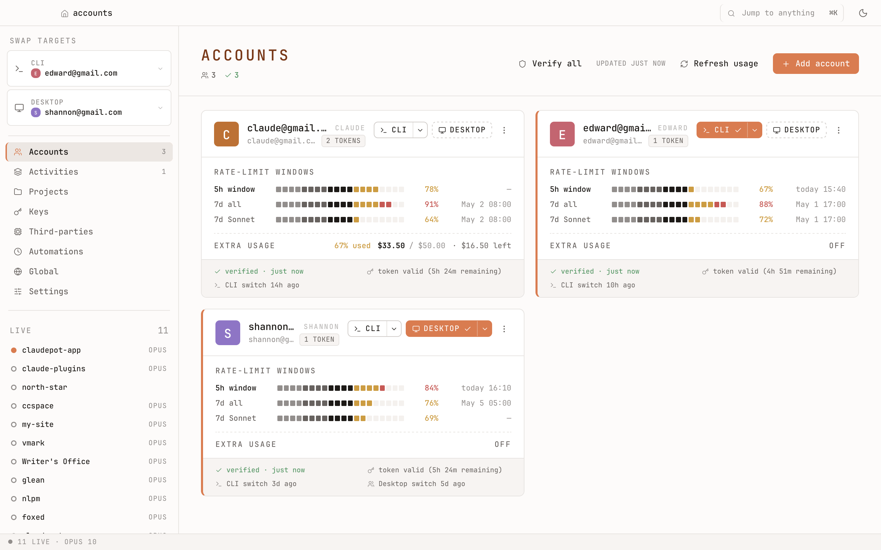Enable CLI target on claude@gmail account card
This screenshot has width=881, height=550.
click(x=394, y=130)
